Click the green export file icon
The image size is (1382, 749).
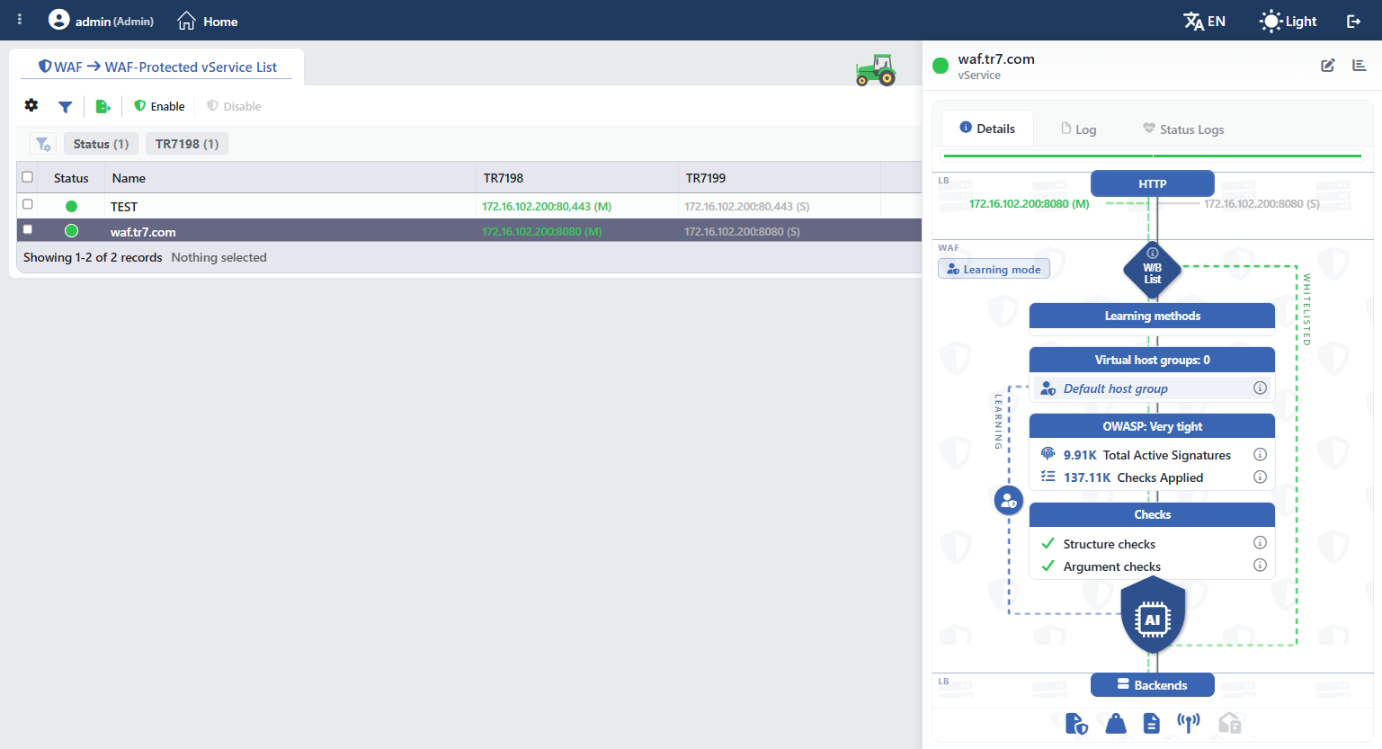(x=103, y=106)
